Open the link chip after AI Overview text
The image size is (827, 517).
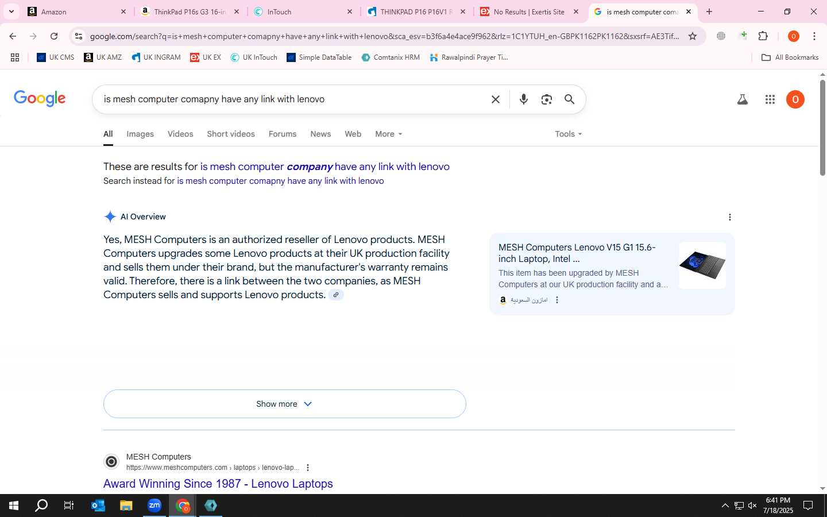coord(336,295)
